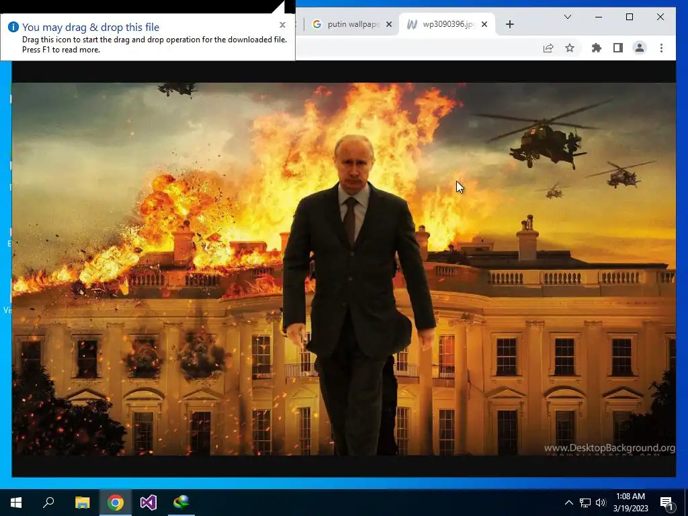Toggle Chrome's side panel icon
The image size is (688, 516).
tap(618, 48)
